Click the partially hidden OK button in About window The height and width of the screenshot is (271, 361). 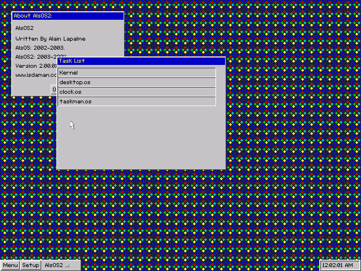click(x=54, y=89)
